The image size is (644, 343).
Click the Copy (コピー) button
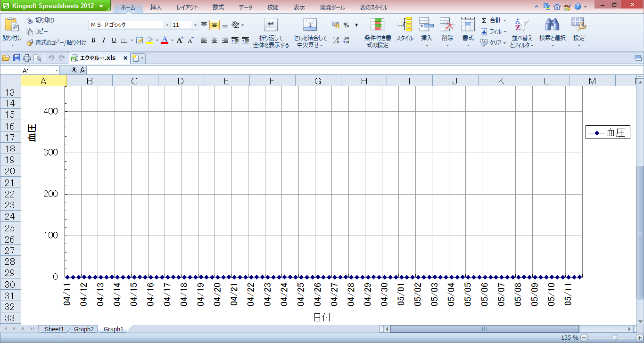point(37,32)
